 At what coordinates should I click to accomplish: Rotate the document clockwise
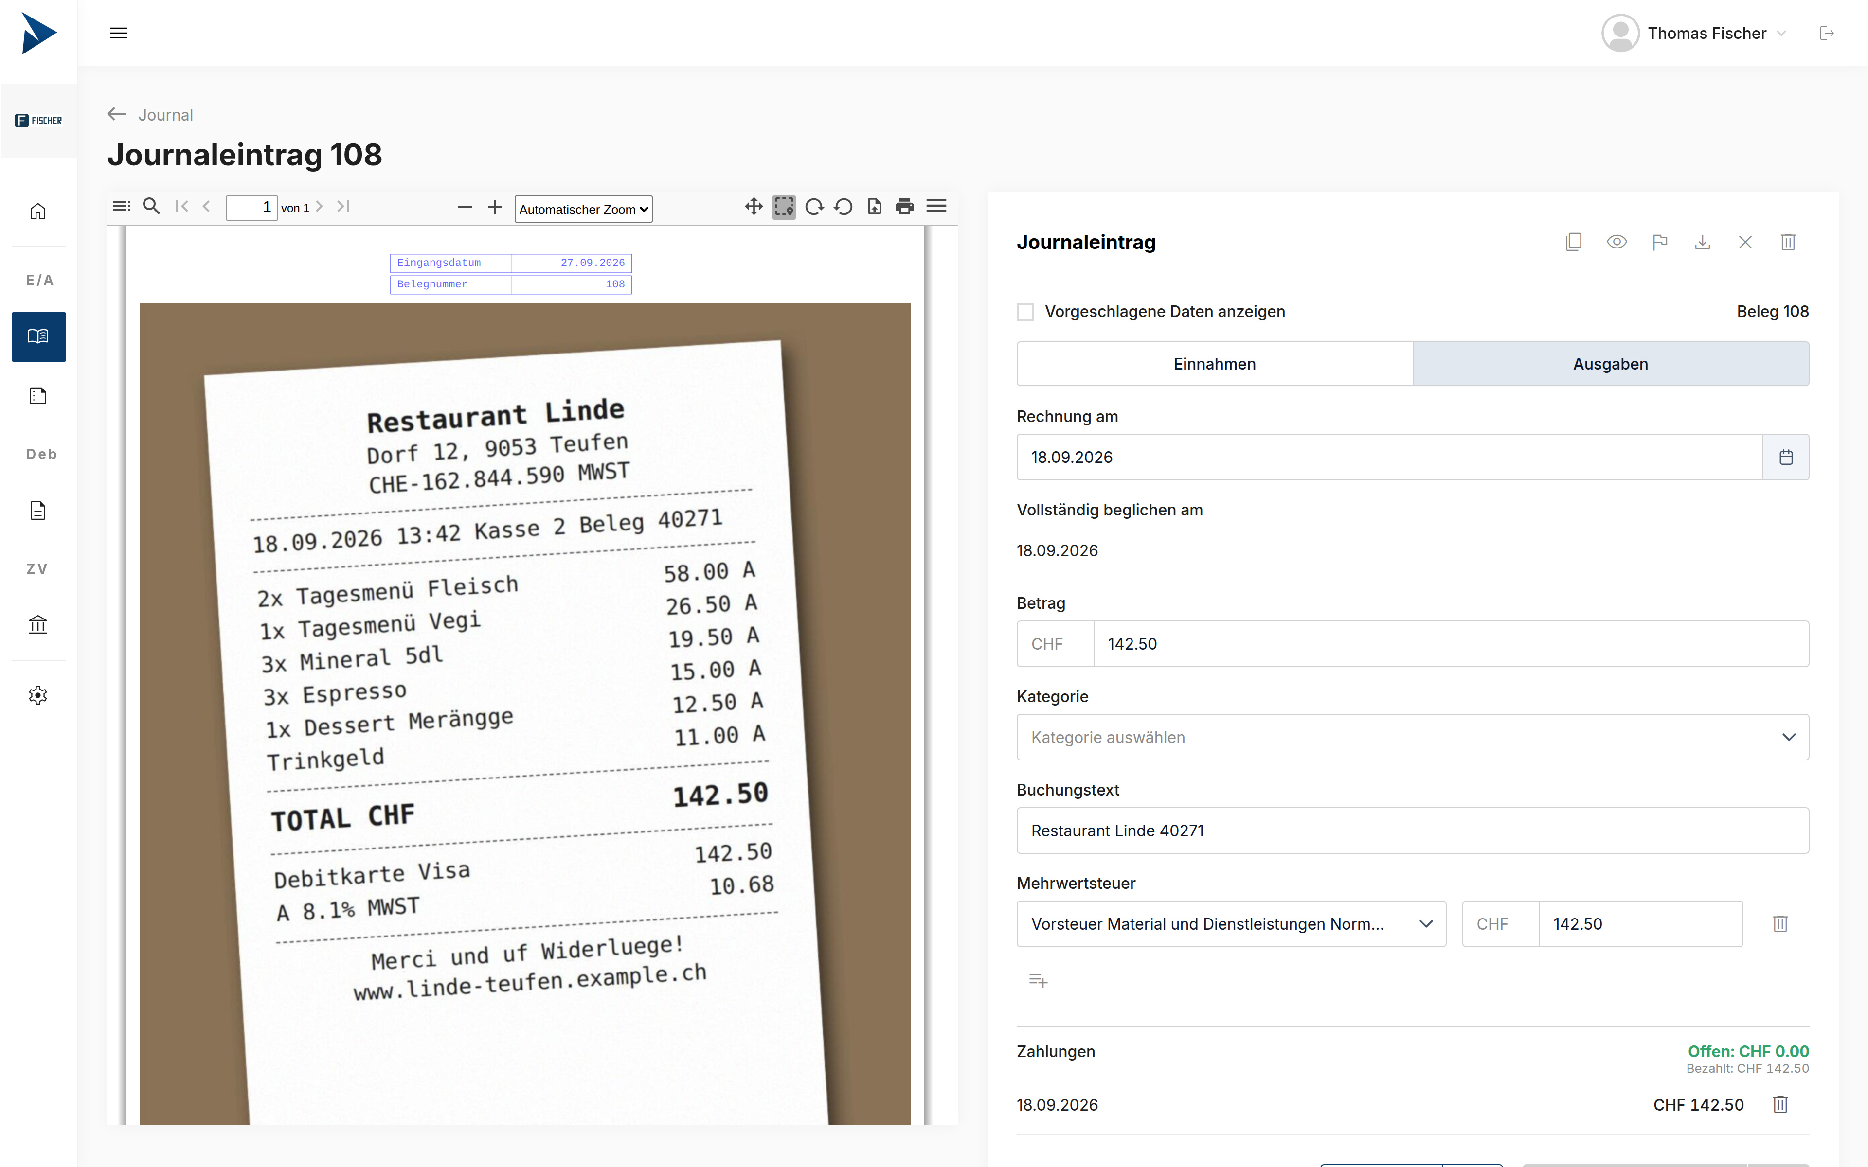(814, 207)
